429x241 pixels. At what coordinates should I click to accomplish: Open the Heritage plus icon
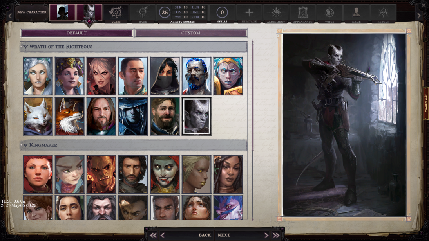(x=249, y=13)
